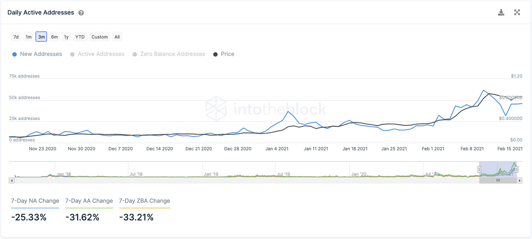Click the 7-Day NA Change stat label
The height and width of the screenshot is (239, 532).
click(35, 201)
